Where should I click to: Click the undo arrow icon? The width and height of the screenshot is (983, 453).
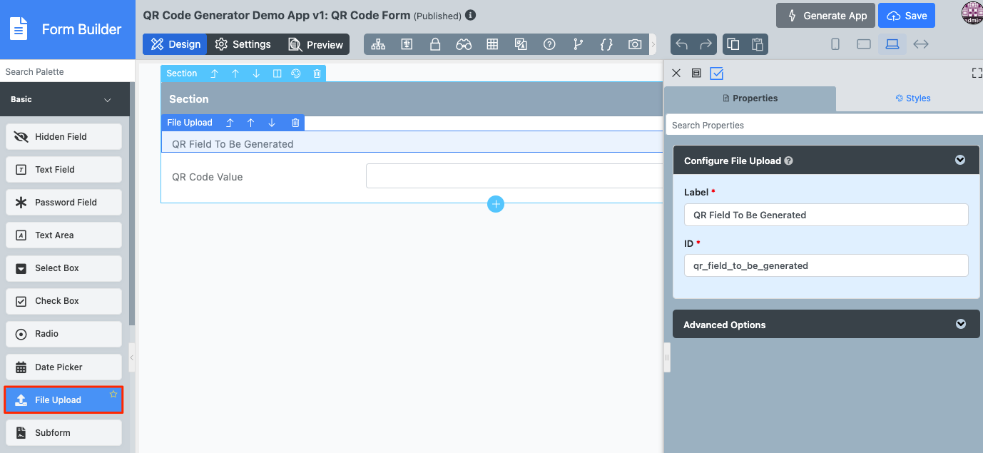[x=682, y=44]
